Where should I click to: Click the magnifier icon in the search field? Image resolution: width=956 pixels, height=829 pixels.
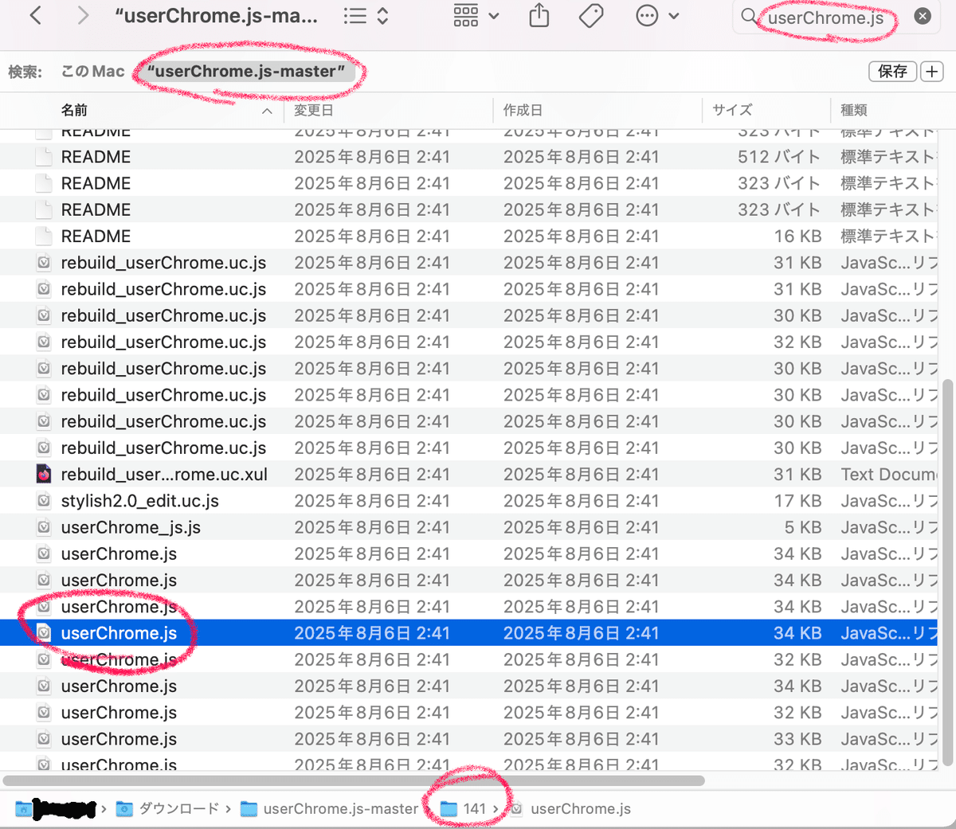pos(750,15)
